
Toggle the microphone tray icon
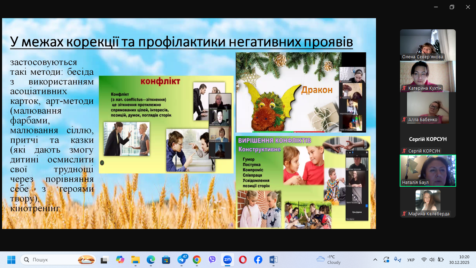point(397,260)
